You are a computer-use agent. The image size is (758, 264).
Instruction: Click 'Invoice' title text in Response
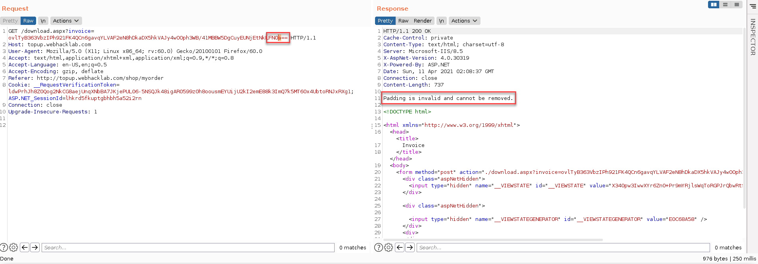click(x=413, y=145)
